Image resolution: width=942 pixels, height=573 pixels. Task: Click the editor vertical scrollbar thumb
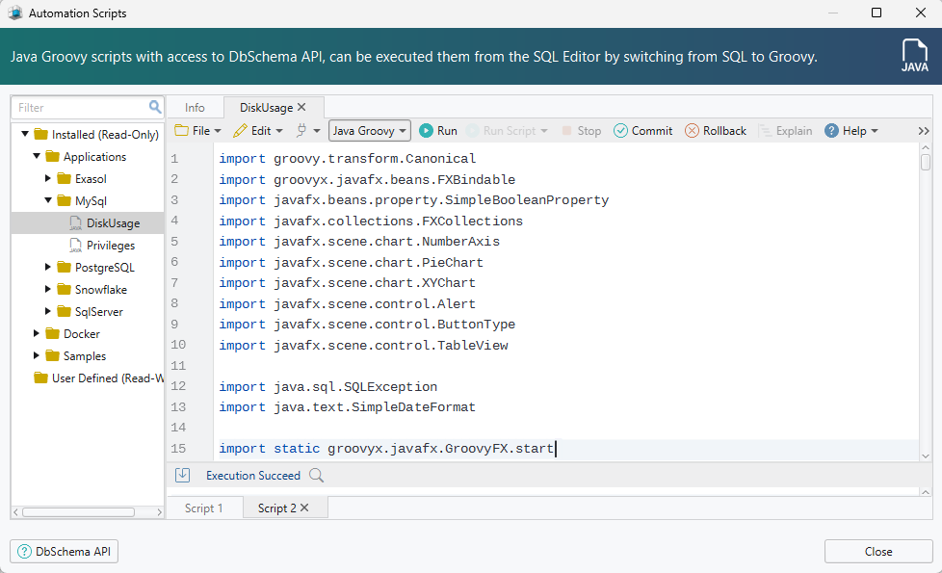coord(926,162)
